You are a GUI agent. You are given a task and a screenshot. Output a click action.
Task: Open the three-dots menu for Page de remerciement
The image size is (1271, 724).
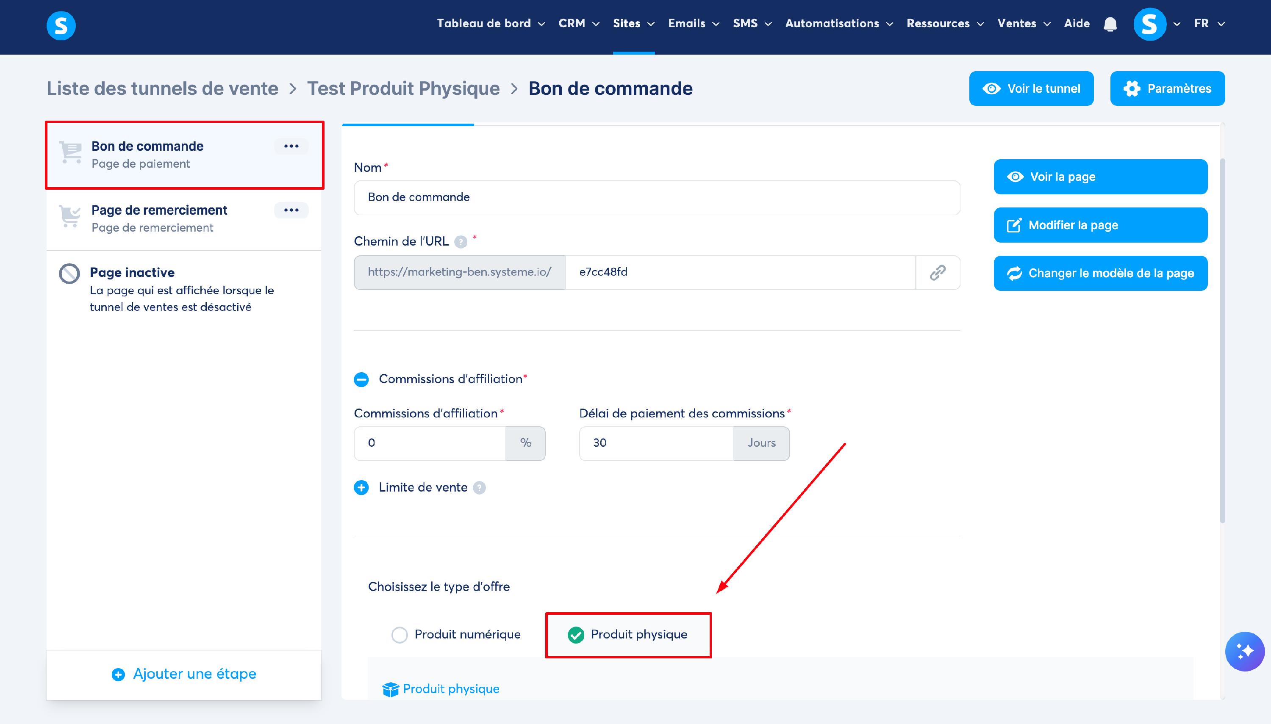291,210
